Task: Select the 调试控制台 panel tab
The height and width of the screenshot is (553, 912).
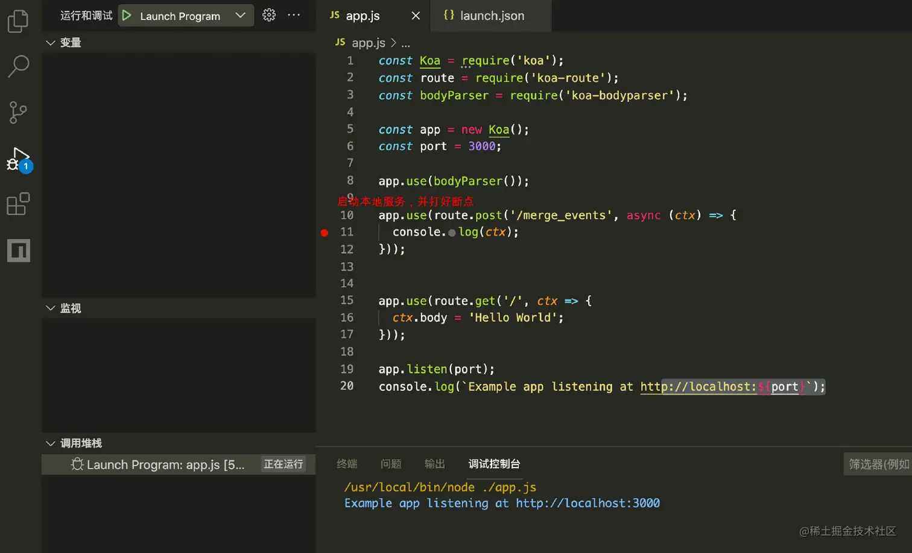Action: (x=495, y=464)
